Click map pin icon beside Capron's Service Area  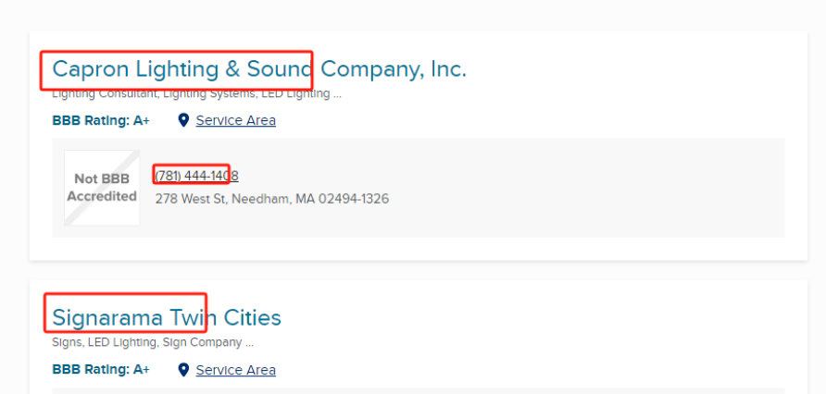[183, 120]
